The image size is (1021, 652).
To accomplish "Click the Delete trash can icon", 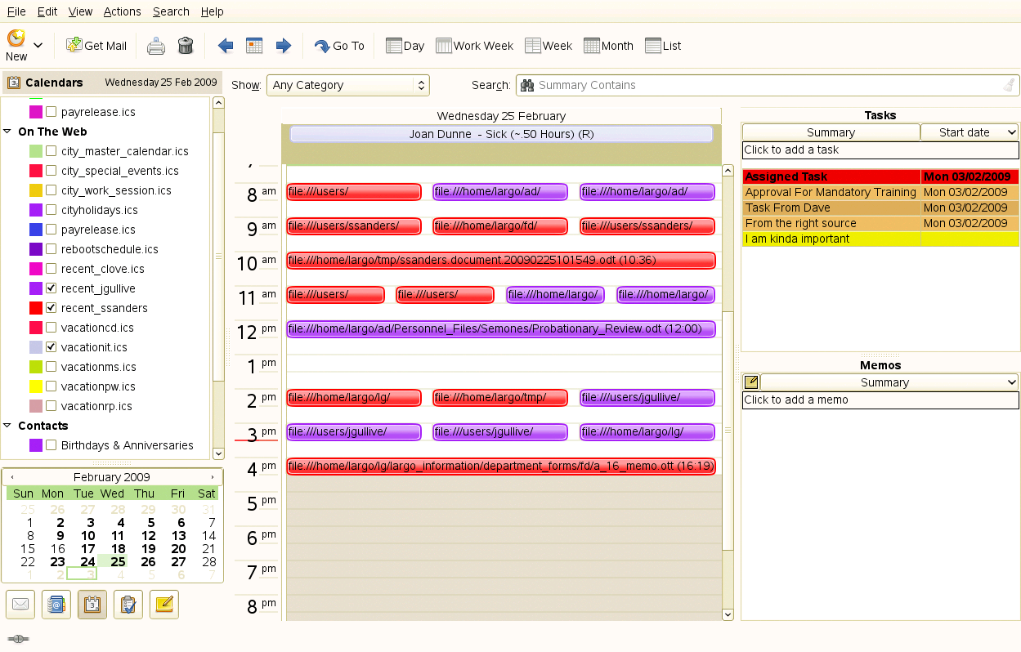I will [186, 46].
